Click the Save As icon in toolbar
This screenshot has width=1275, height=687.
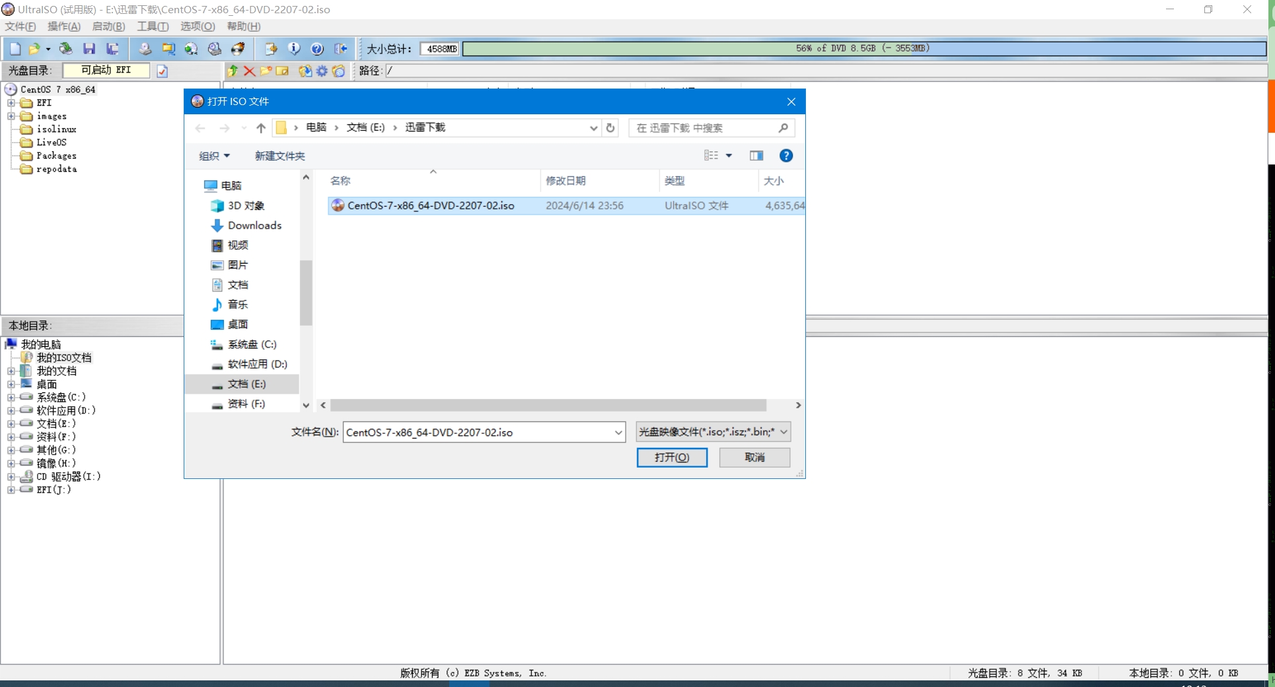[x=113, y=49]
